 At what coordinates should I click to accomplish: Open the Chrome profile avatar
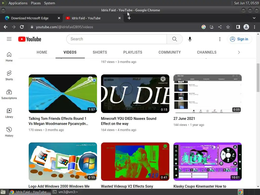246,27
